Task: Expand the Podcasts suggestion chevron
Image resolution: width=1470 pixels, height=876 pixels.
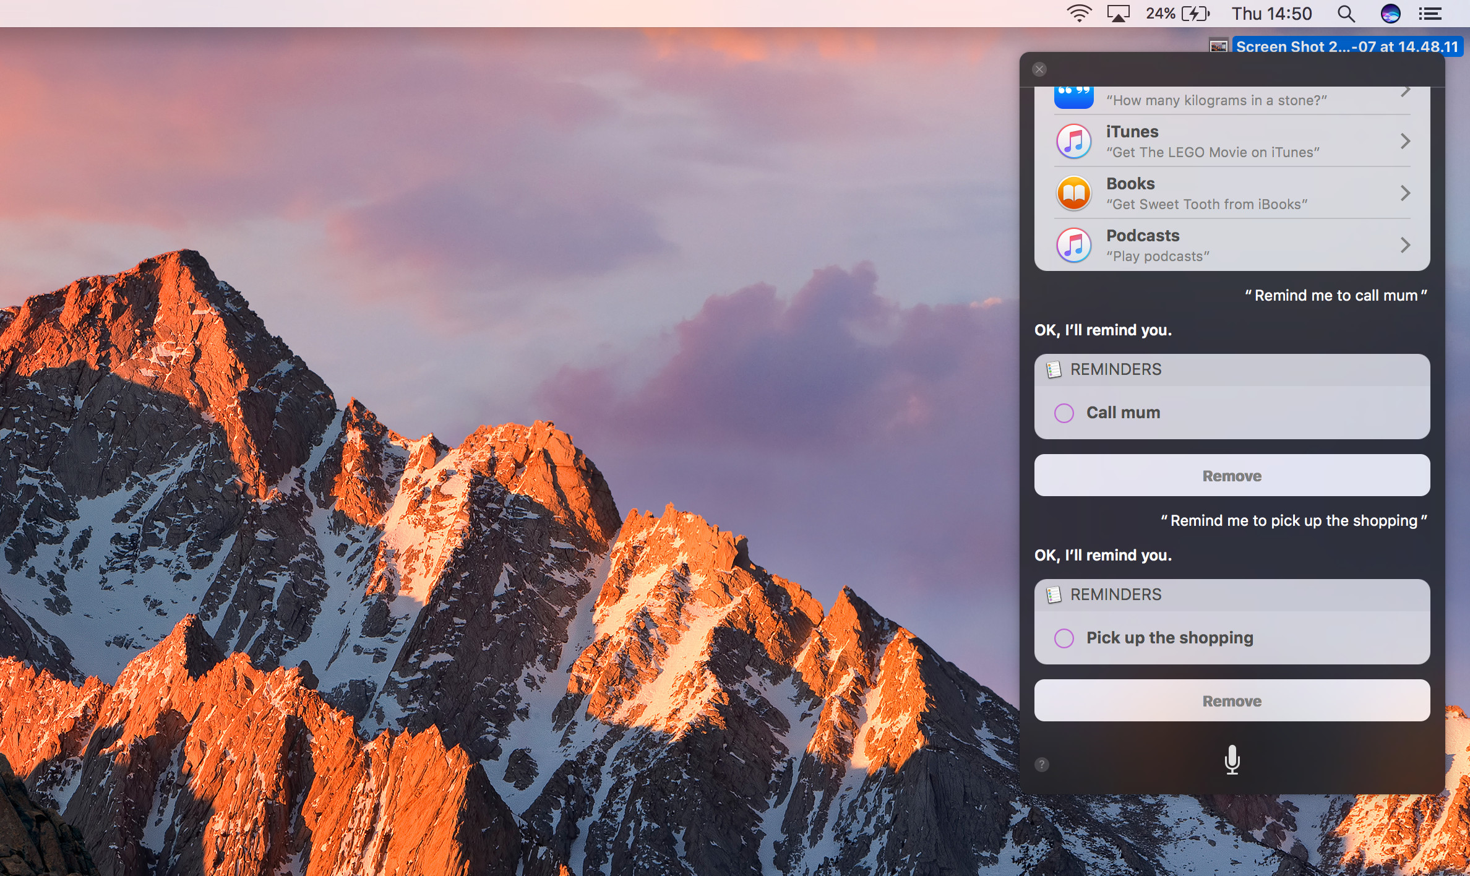Action: [1405, 245]
